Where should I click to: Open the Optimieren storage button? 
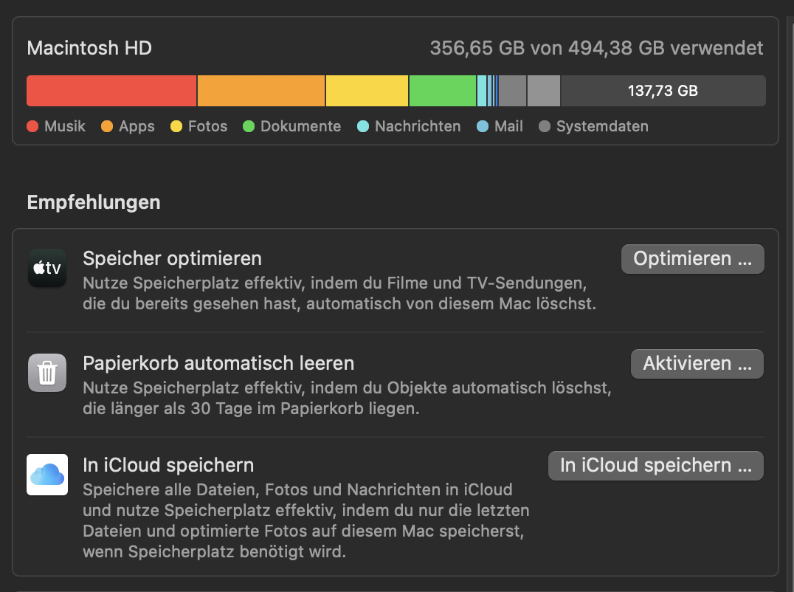click(693, 259)
